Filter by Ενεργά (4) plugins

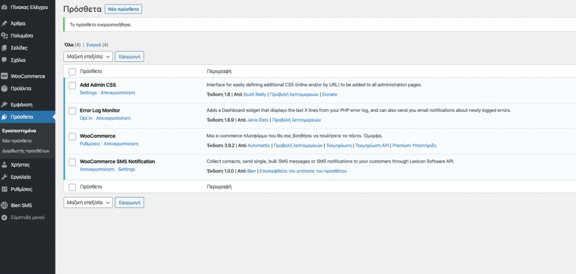tap(97, 45)
